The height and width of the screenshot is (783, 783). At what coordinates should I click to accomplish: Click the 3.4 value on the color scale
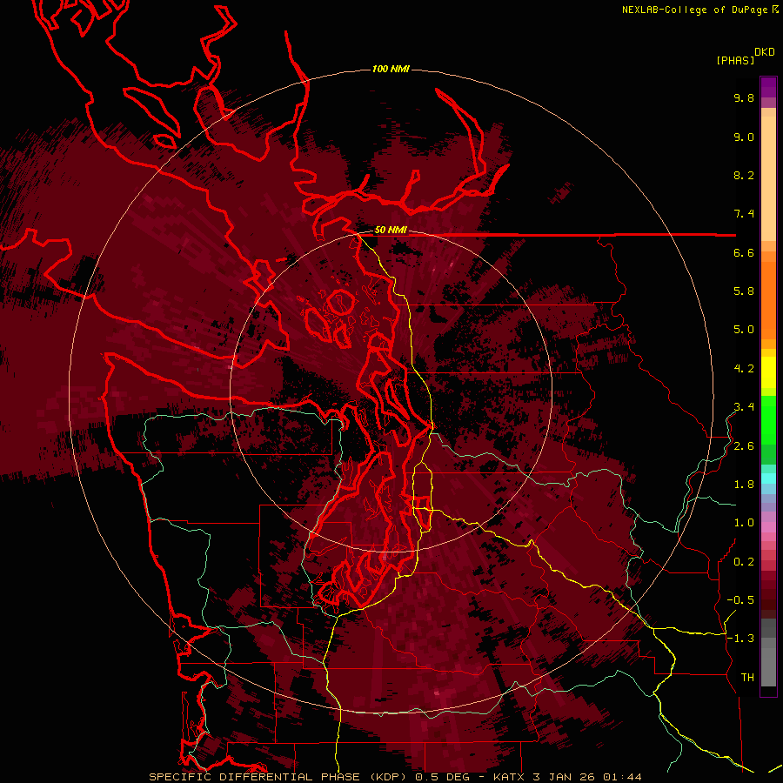744,407
